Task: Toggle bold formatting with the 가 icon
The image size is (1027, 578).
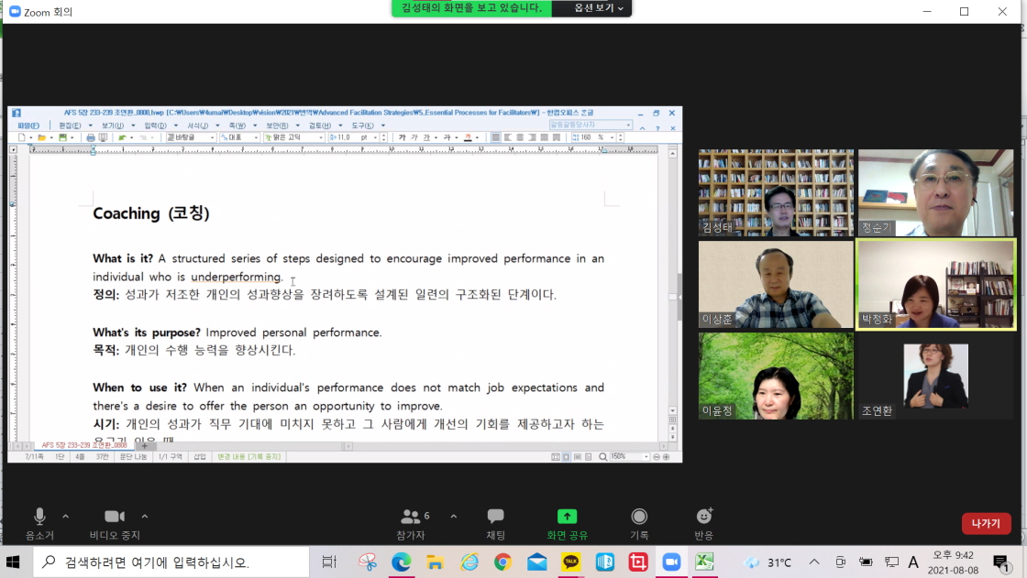Action: tap(403, 138)
